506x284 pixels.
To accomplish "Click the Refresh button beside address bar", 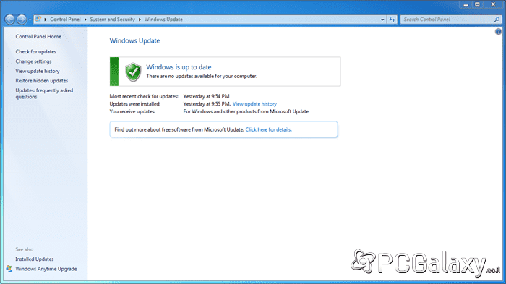I will click(x=392, y=20).
